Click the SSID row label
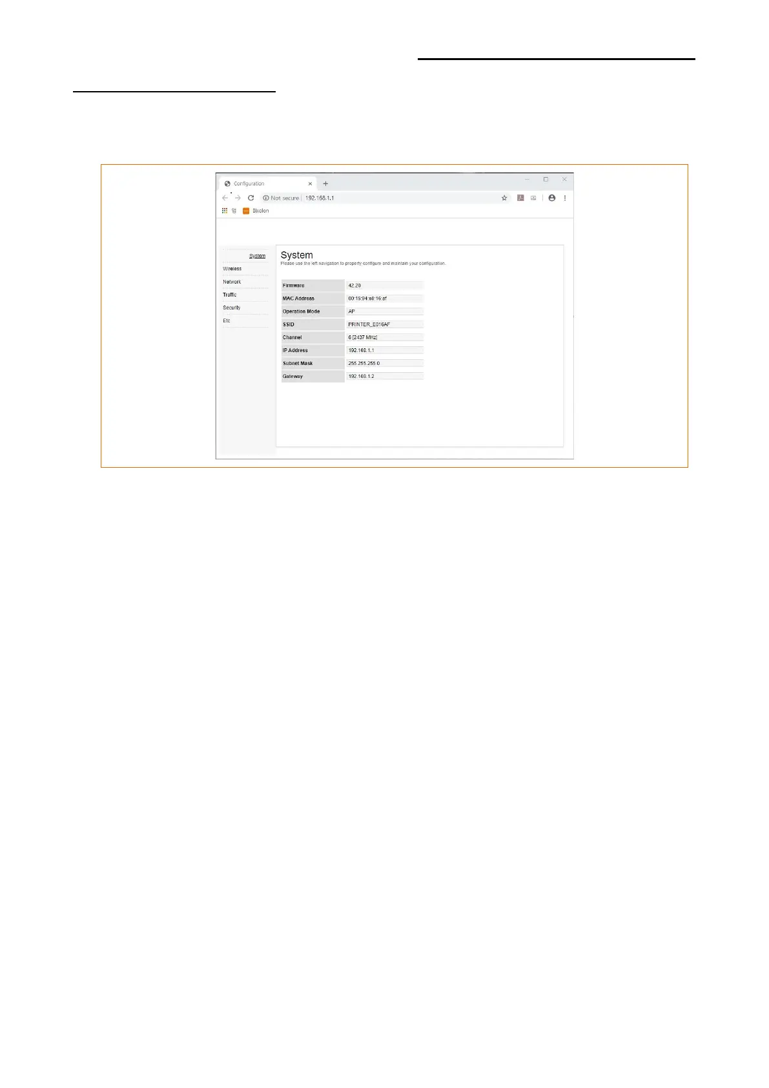Image resolution: width=769 pixels, height=1088 pixels. [x=313, y=324]
